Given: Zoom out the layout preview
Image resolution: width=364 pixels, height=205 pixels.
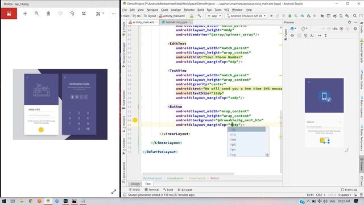Looking at the screenshot, I should click(x=329, y=28).
